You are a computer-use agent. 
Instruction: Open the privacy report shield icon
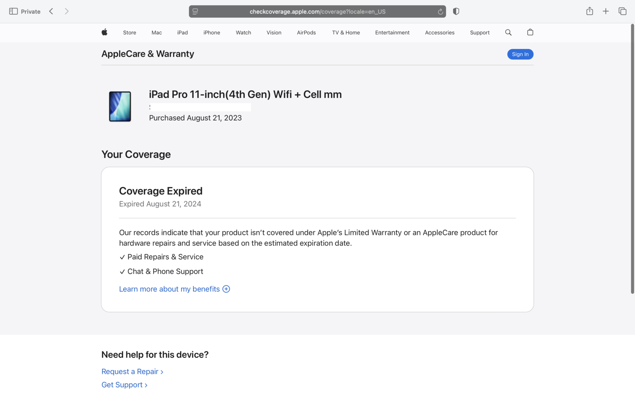tap(456, 12)
